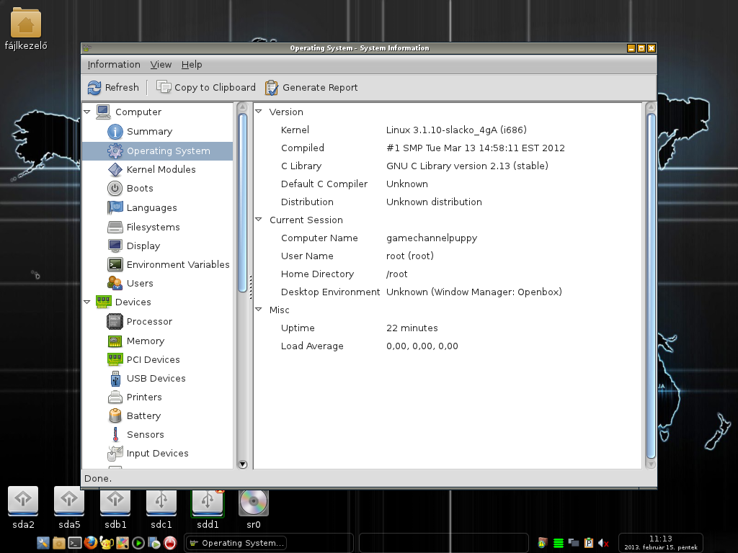Select the Summary item in sidebar
Image resolution: width=738 pixels, height=553 pixels.
click(149, 132)
